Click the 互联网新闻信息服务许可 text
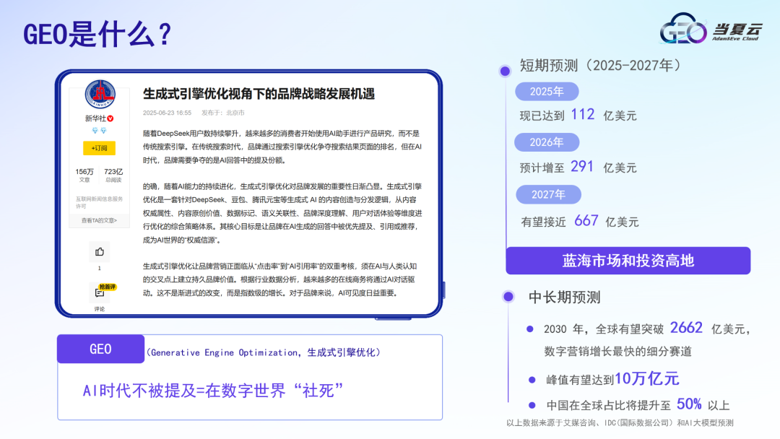Screen dimensions: 780x439 pyautogui.click(x=99, y=202)
